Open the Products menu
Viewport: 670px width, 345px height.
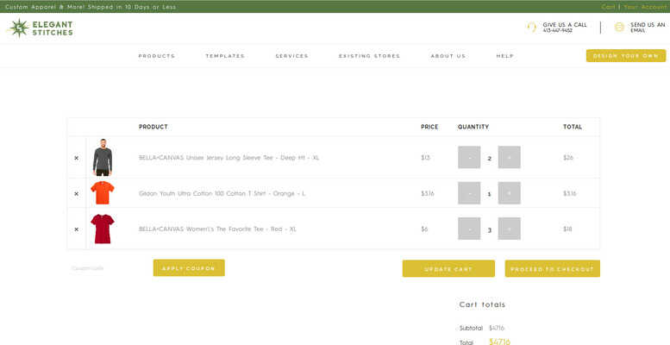[x=157, y=56]
